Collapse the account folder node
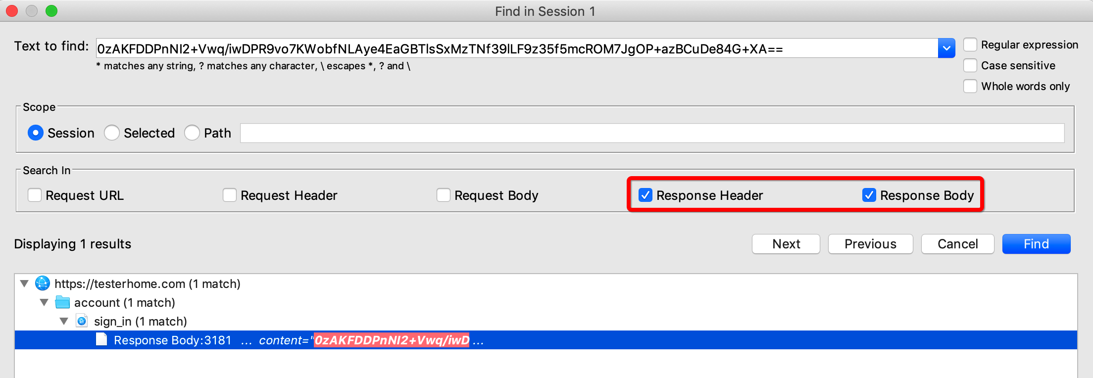This screenshot has height=378, width=1093. coord(44,302)
